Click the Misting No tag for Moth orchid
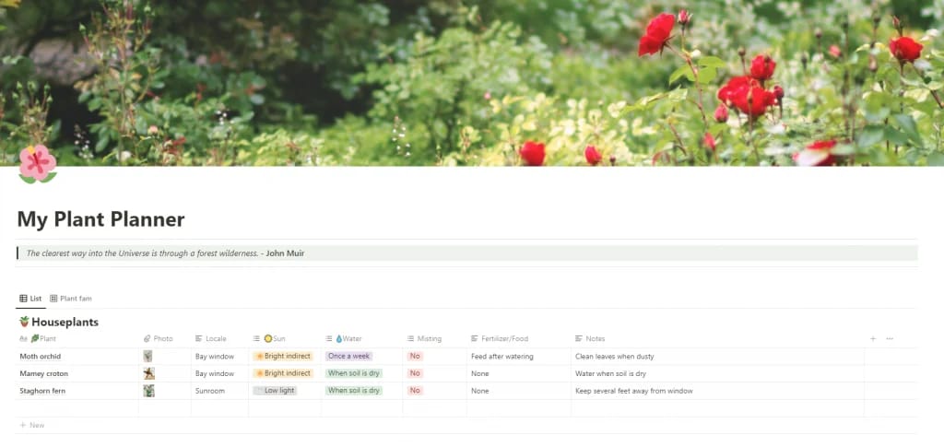The height and width of the screenshot is (447, 944). 415,356
